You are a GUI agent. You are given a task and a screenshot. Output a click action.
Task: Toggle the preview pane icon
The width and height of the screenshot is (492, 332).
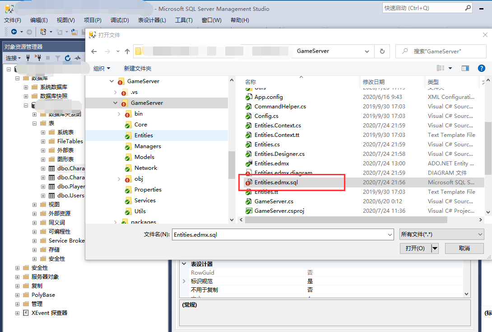465,68
